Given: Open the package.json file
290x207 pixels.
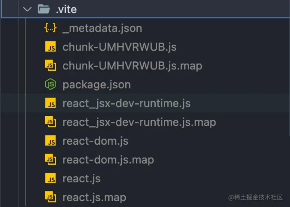Looking at the screenshot, I should point(96,85).
